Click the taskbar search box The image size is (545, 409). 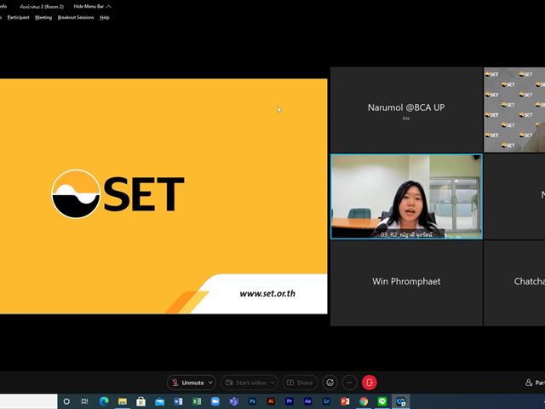point(28,401)
